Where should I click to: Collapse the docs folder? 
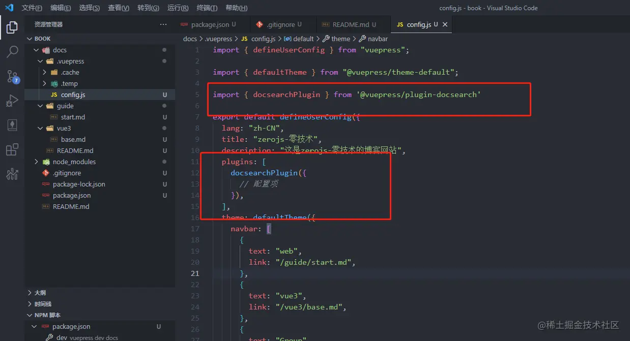tap(37, 50)
